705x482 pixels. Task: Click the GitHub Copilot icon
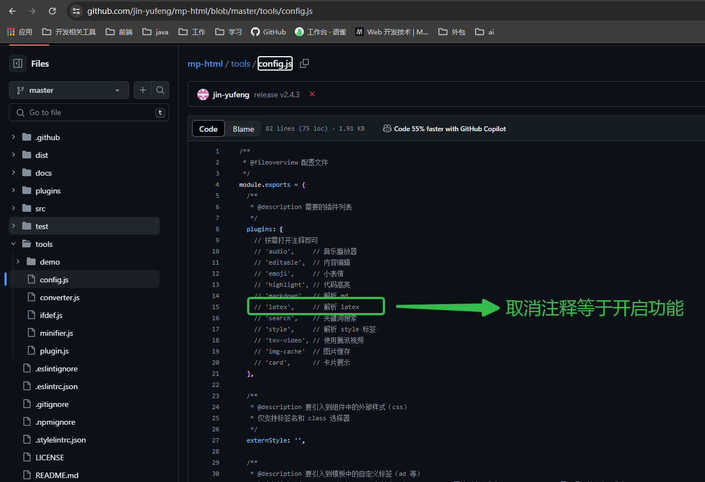pyautogui.click(x=387, y=128)
